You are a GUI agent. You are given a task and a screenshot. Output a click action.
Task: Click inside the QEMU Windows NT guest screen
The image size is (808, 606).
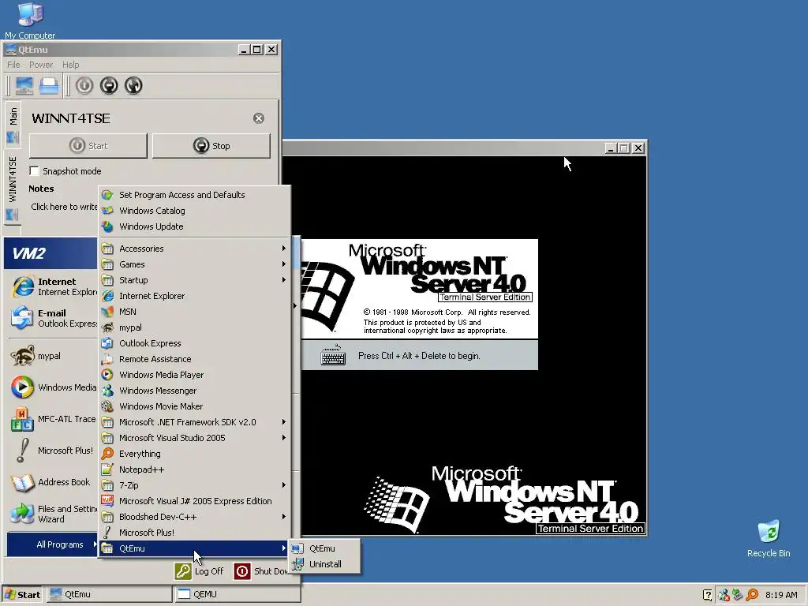click(x=464, y=346)
